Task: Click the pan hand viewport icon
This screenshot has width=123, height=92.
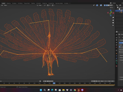Action: [x=113, y=20]
